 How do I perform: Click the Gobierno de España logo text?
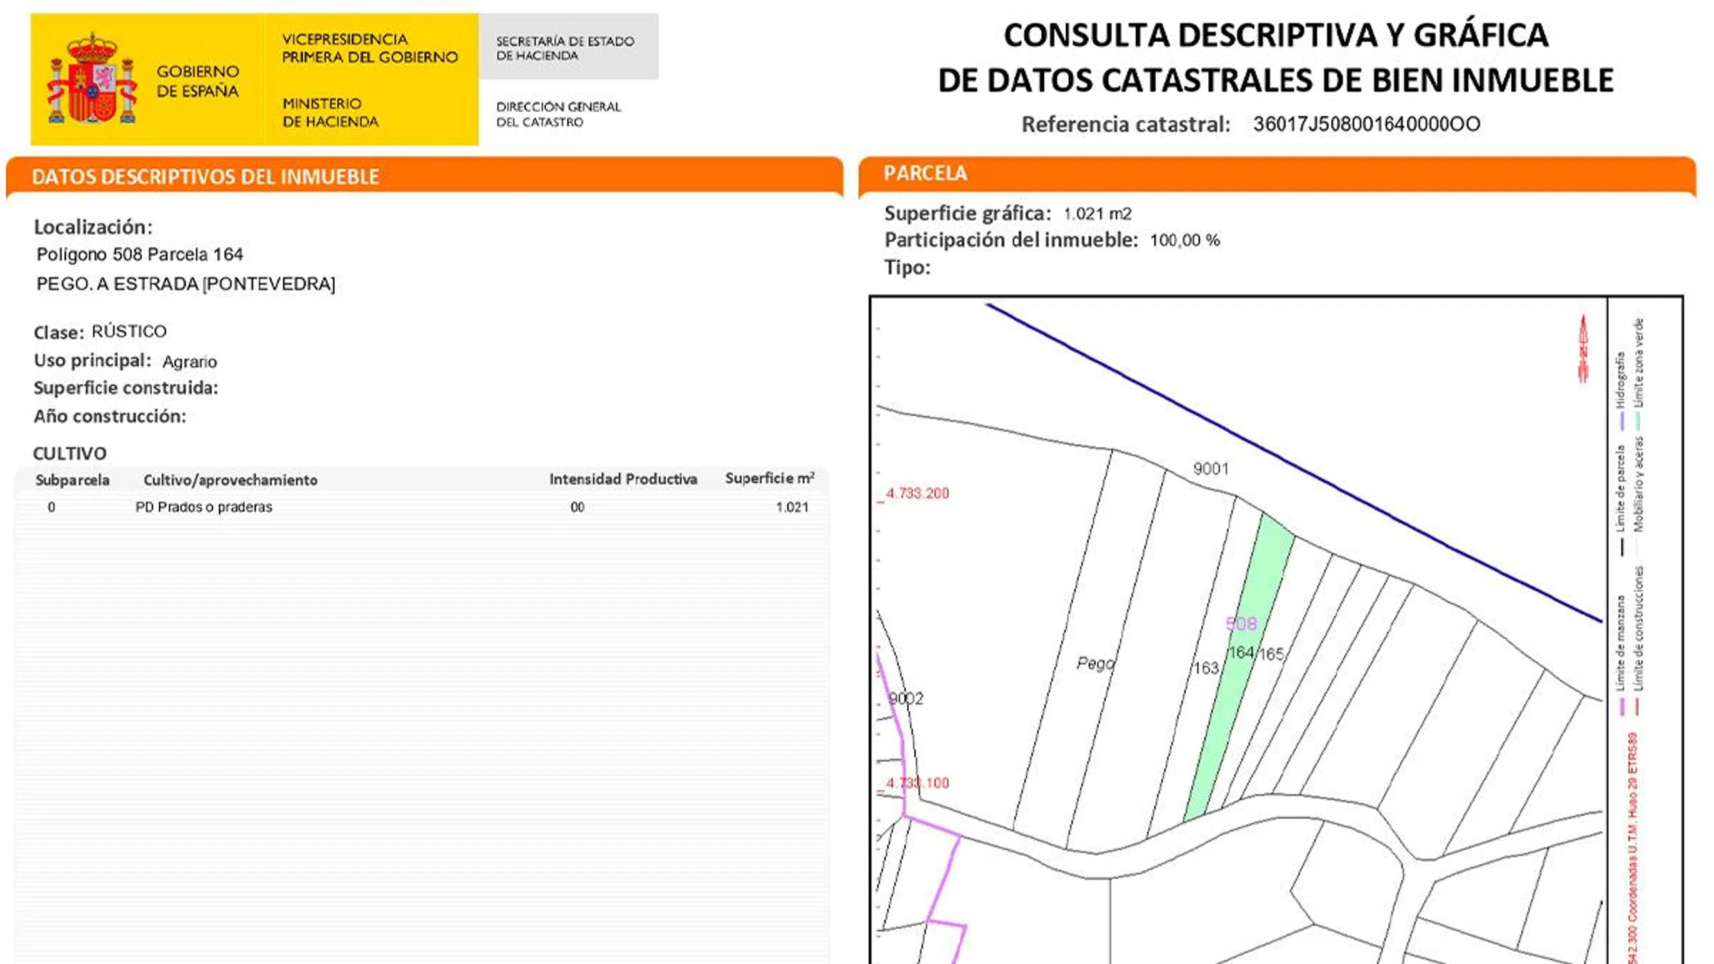[197, 81]
